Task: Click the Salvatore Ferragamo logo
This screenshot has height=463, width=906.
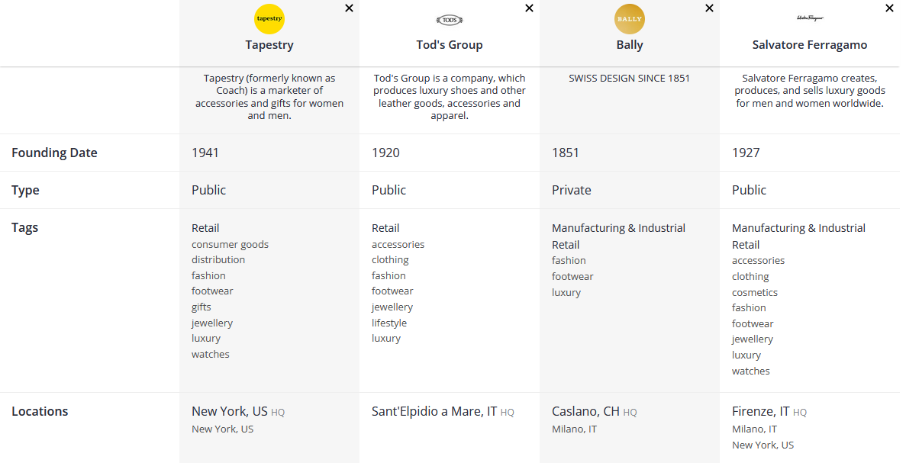Action: [810, 18]
